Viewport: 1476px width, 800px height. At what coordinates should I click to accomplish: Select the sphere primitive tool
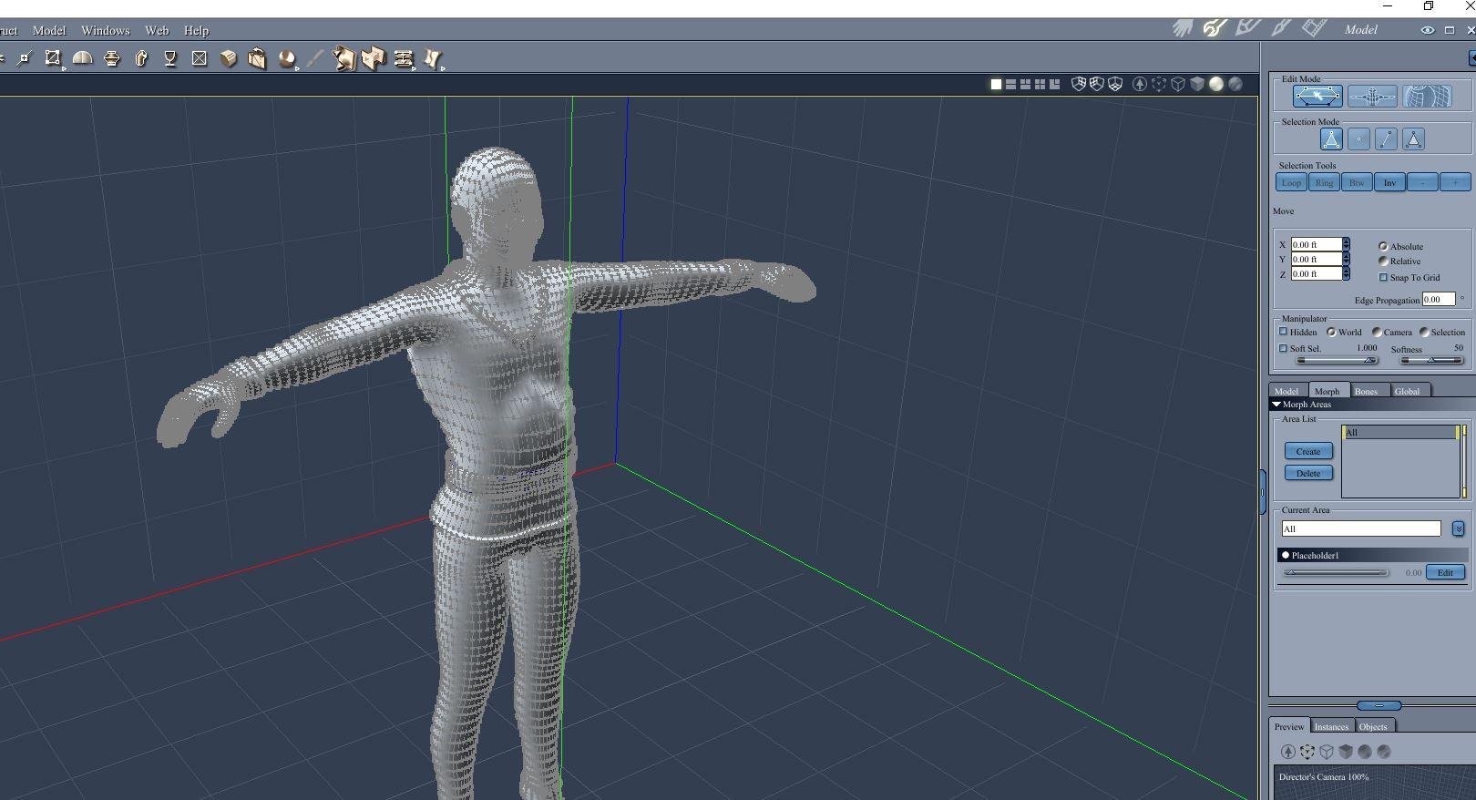tap(287, 59)
